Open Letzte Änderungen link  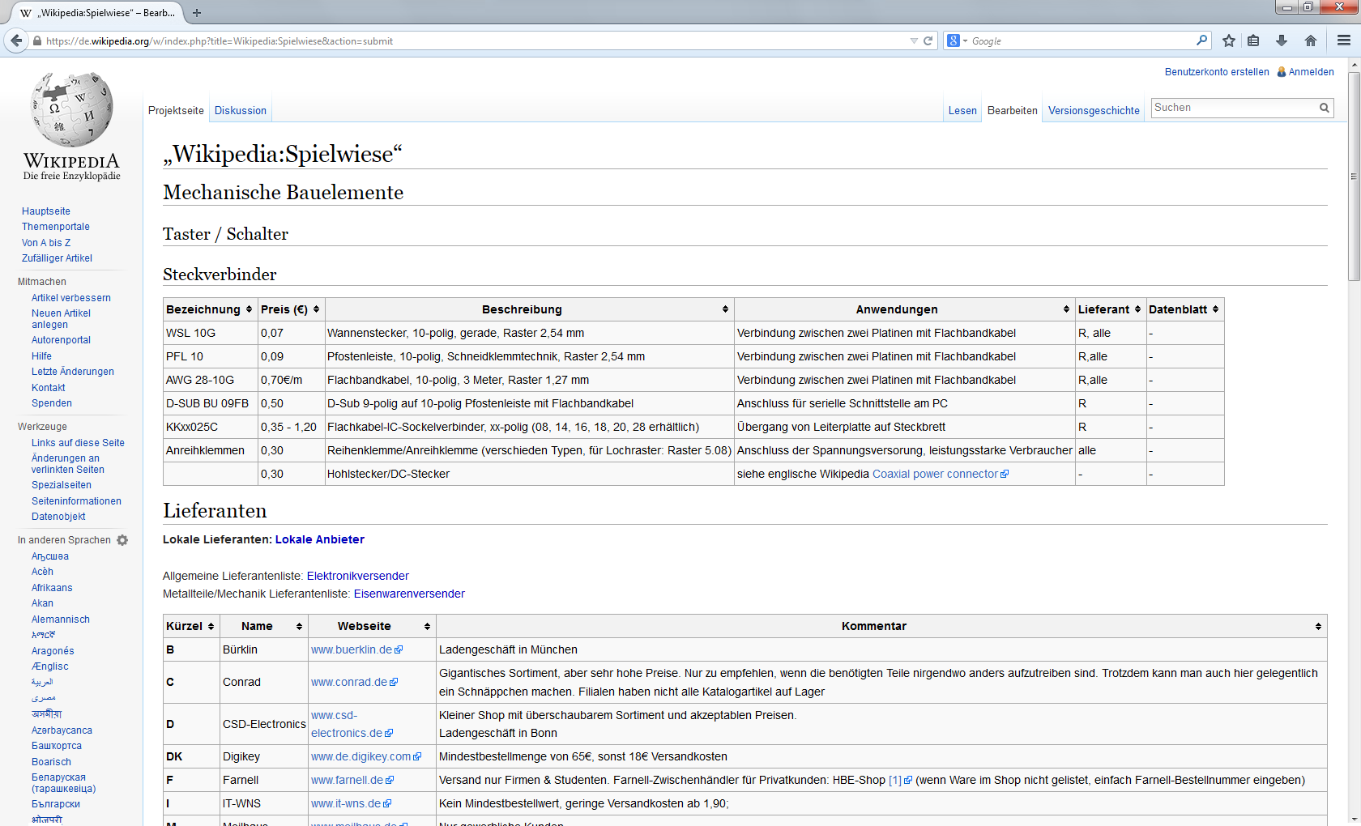tap(73, 372)
